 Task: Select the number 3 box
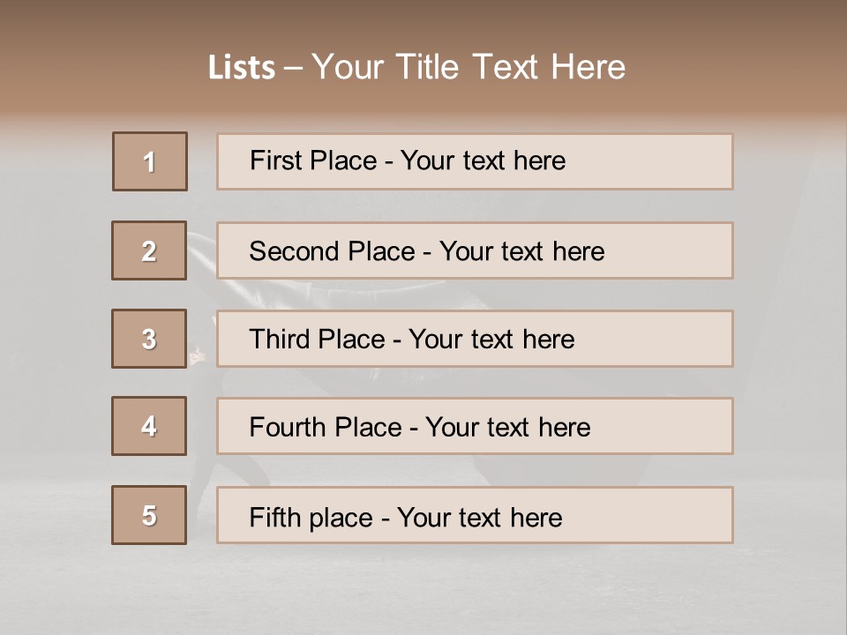149,339
